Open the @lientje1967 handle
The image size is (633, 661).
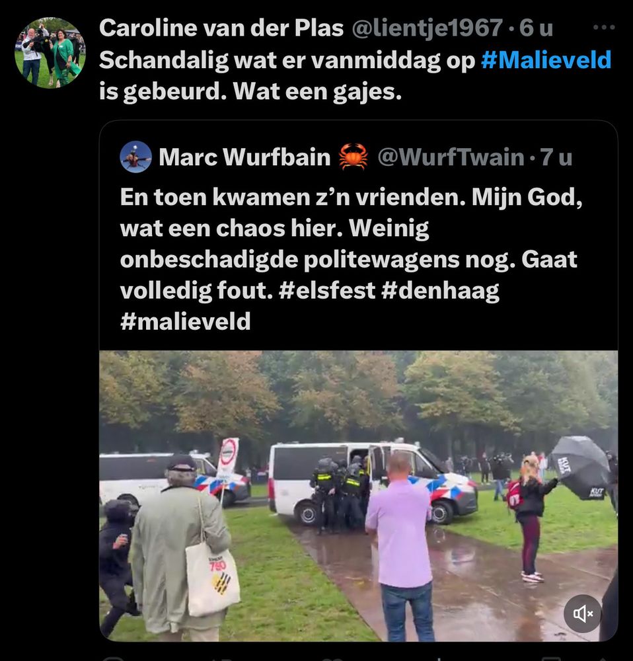pyautogui.click(x=427, y=28)
